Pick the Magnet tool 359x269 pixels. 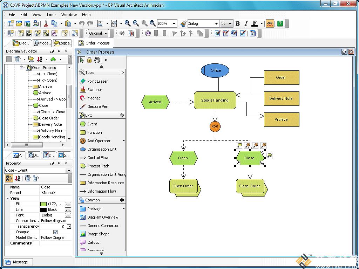tap(90, 98)
